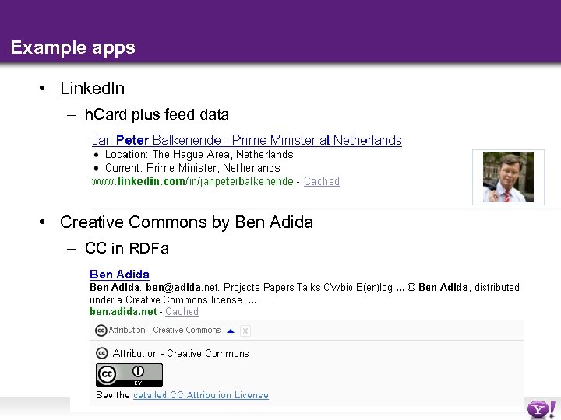The image size is (561, 420).
Task: Open Cached link for LinkedIn result
Action: [x=322, y=181]
